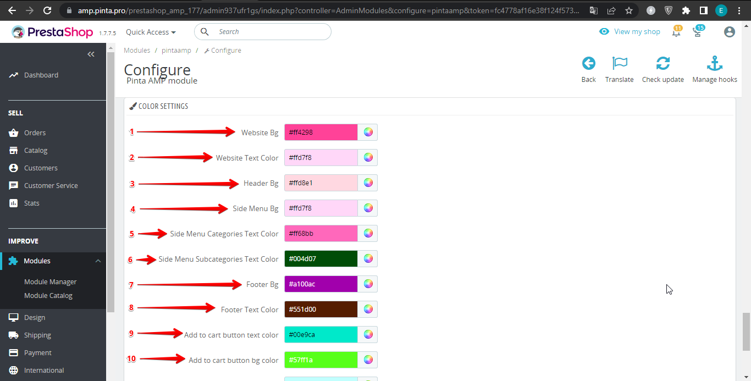Click the Header Bg color field
This screenshot has width=751, height=381.
[x=321, y=183]
